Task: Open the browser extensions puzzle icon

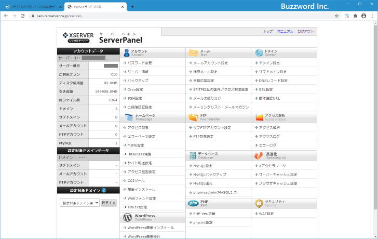Action: click(x=355, y=16)
